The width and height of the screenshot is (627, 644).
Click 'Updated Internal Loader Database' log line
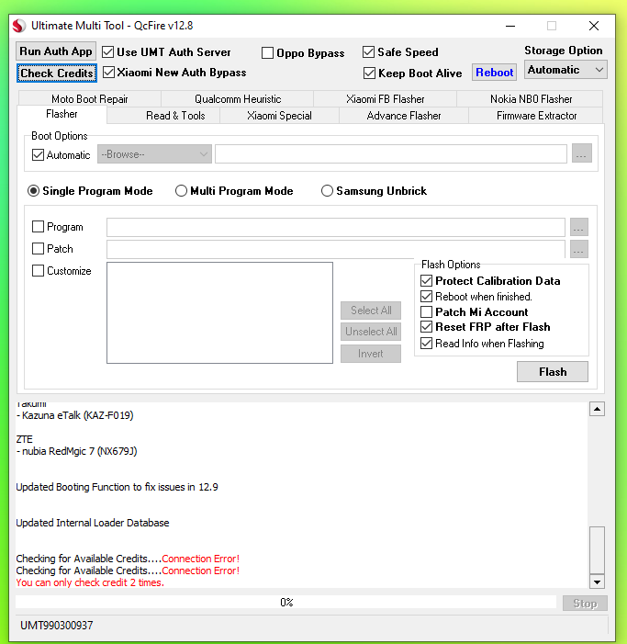click(93, 523)
